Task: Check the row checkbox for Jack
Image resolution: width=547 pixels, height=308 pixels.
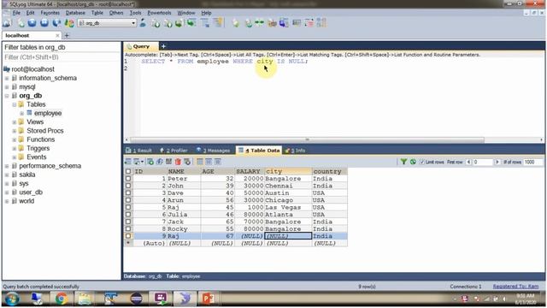Action: coord(128,222)
